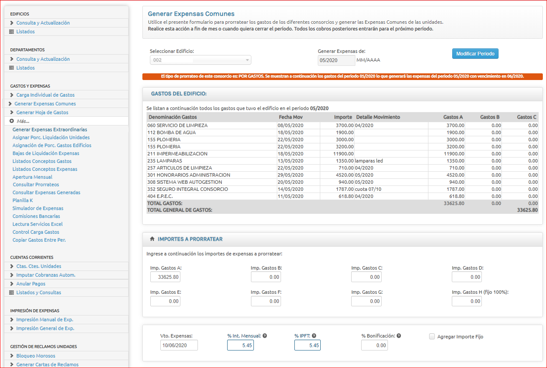Open Generar Expensas Extraordinarias link
Image resolution: width=547 pixels, height=368 pixels.
pos(50,130)
